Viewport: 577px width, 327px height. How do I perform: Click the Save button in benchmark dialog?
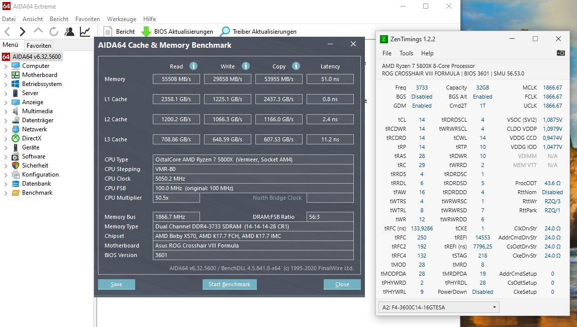click(116, 284)
